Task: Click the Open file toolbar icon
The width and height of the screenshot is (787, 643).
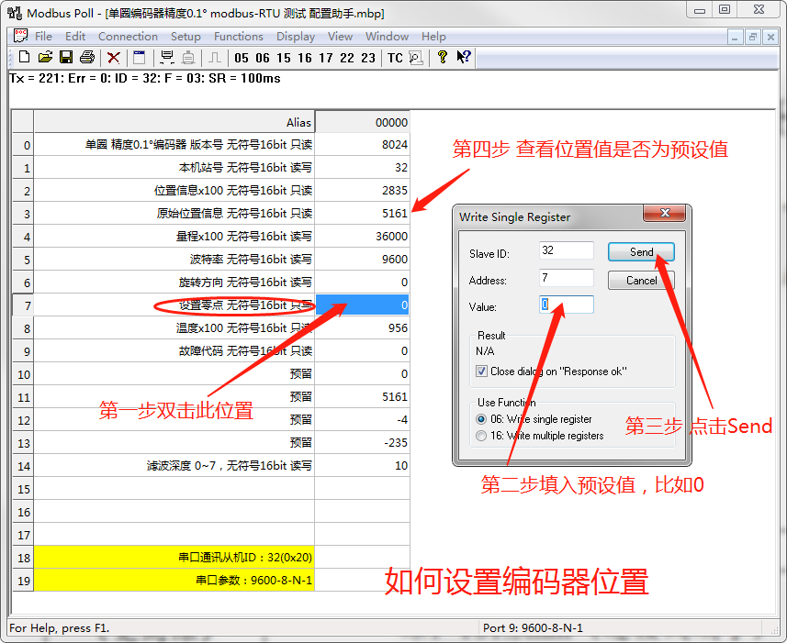Action: tap(45, 57)
